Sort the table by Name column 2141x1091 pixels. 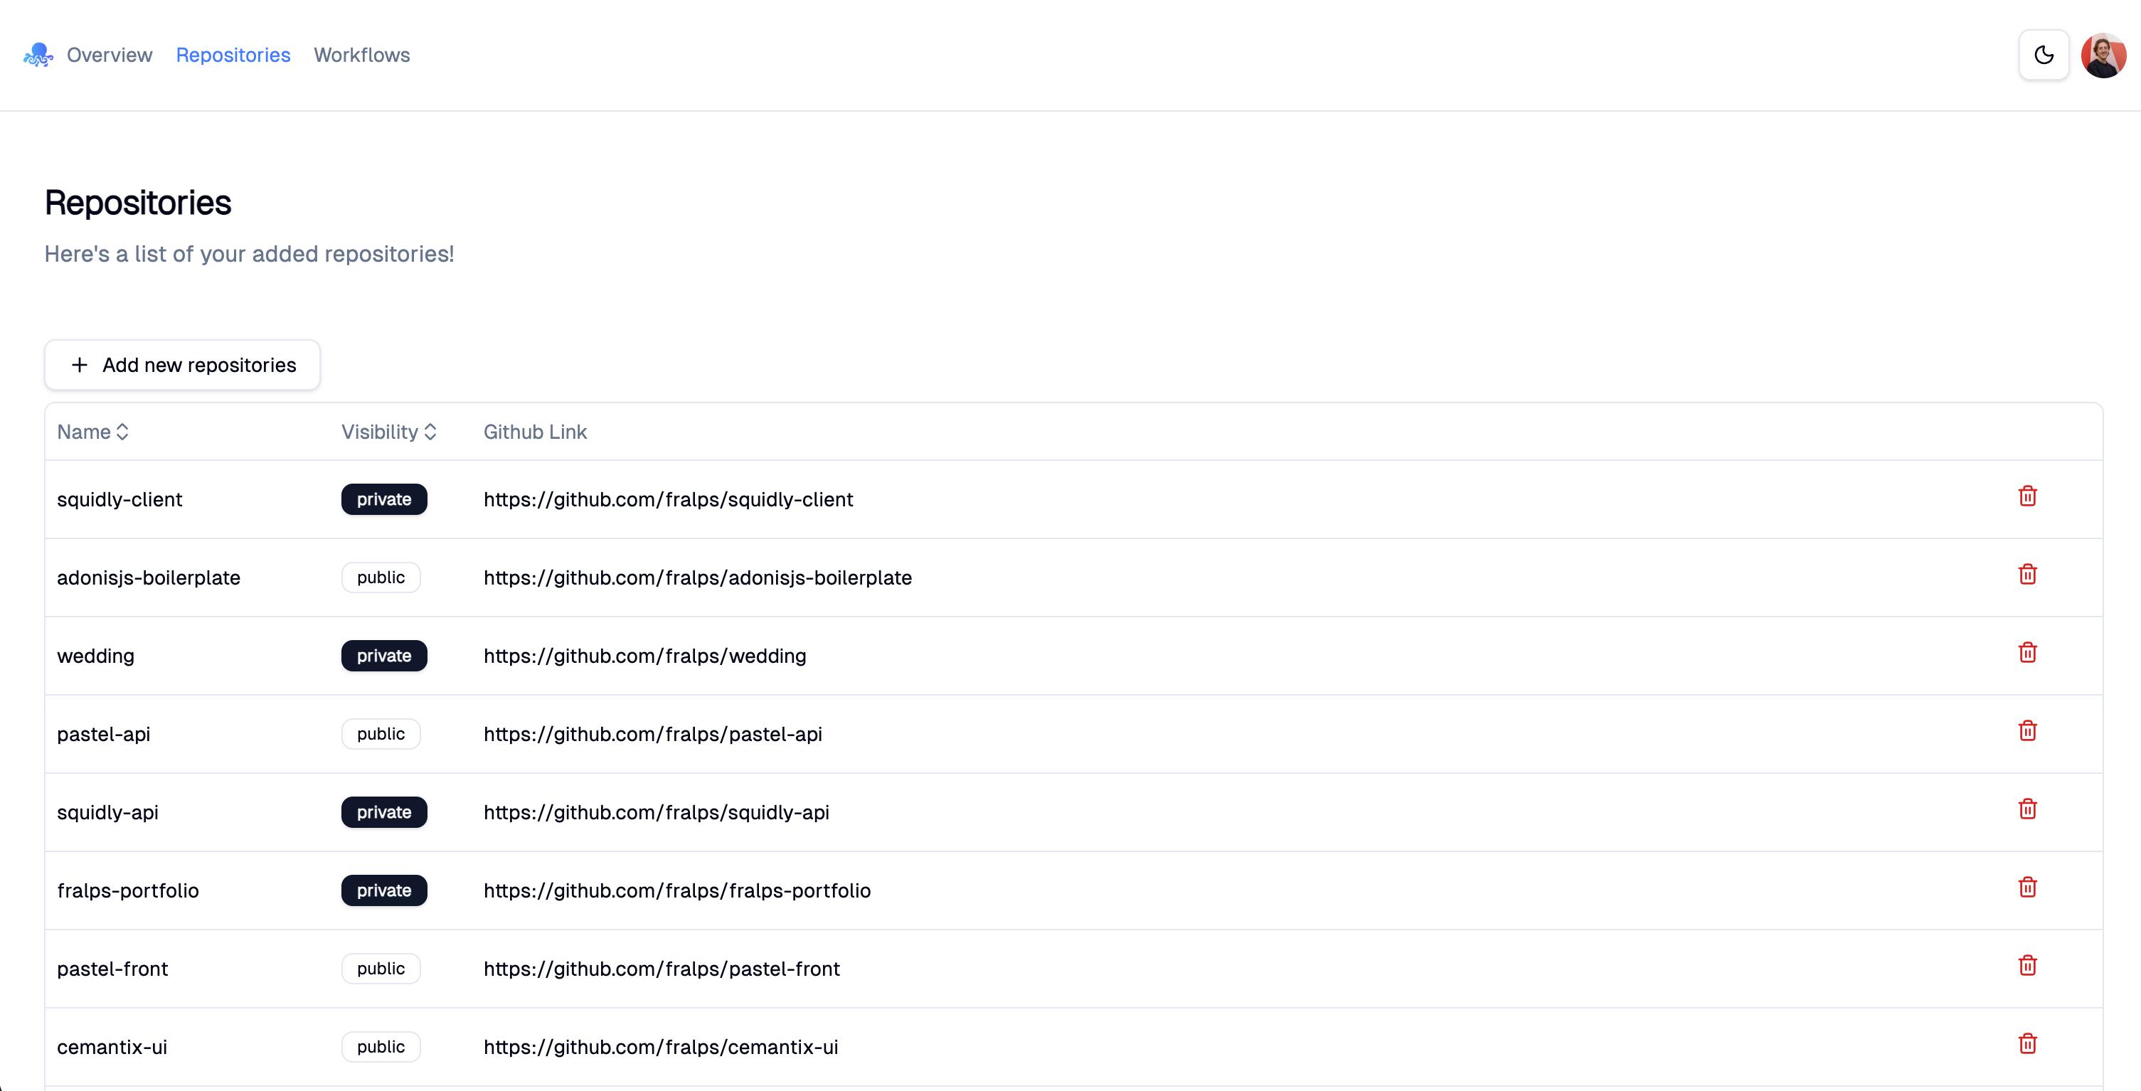(93, 431)
